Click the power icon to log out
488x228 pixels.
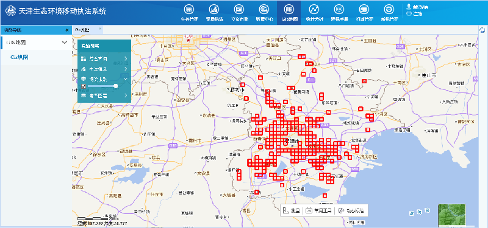409,13
